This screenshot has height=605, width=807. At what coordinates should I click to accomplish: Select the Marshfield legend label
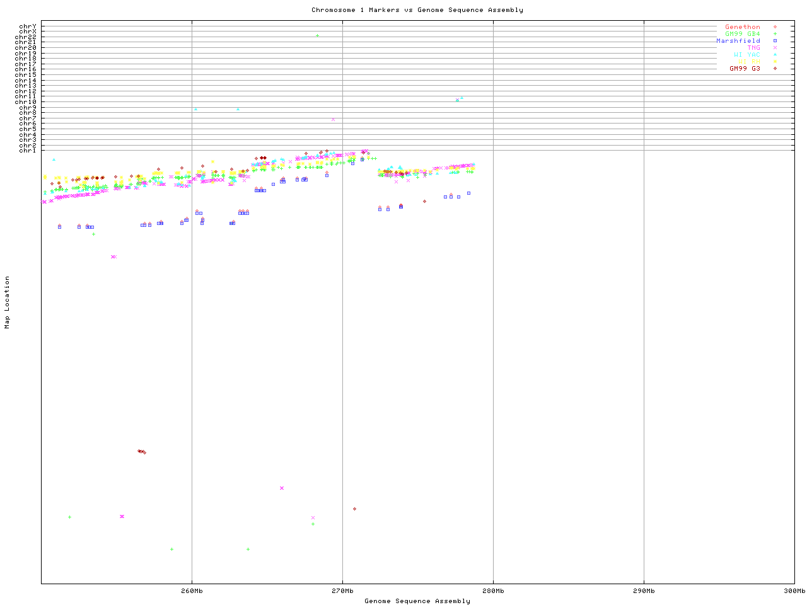pos(738,41)
